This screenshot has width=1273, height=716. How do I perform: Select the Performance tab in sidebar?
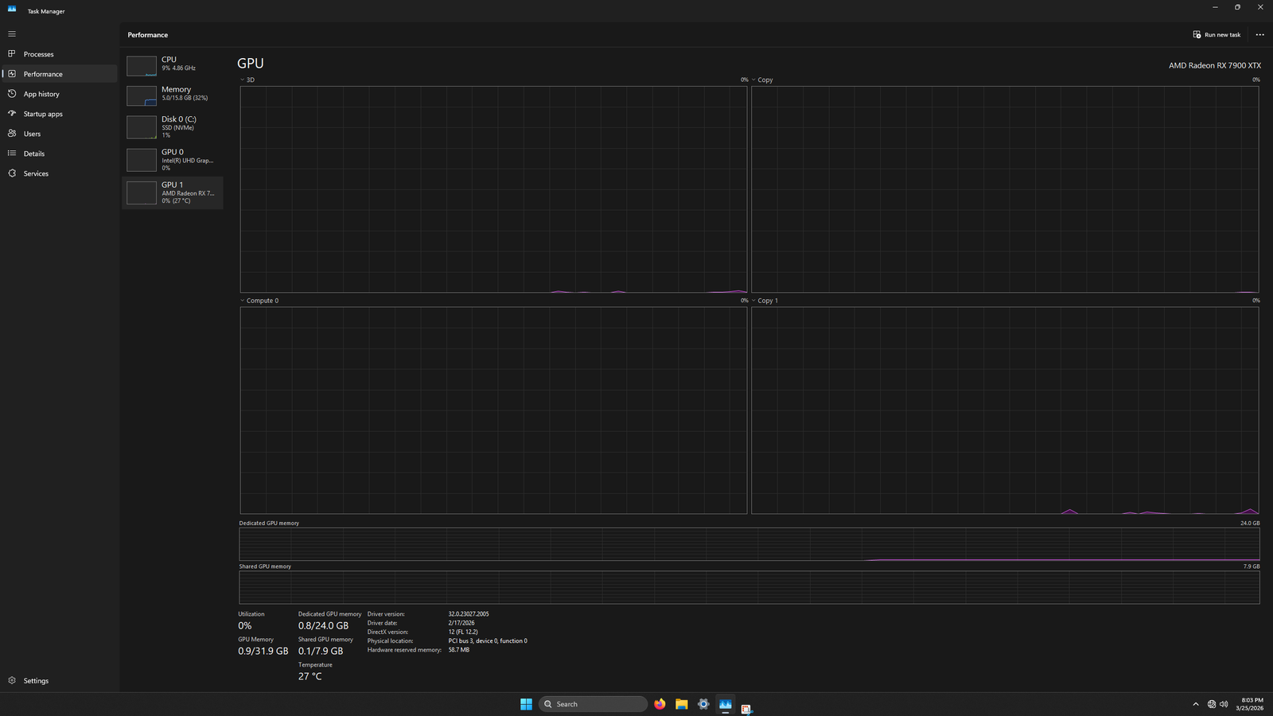pyautogui.click(x=43, y=74)
